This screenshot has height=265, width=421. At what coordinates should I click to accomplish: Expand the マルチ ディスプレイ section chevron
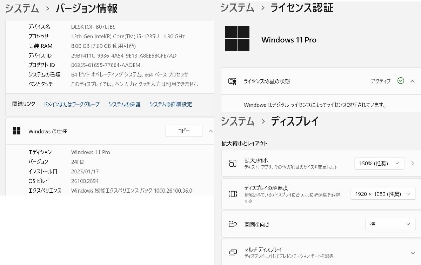[x=413, y=253]
